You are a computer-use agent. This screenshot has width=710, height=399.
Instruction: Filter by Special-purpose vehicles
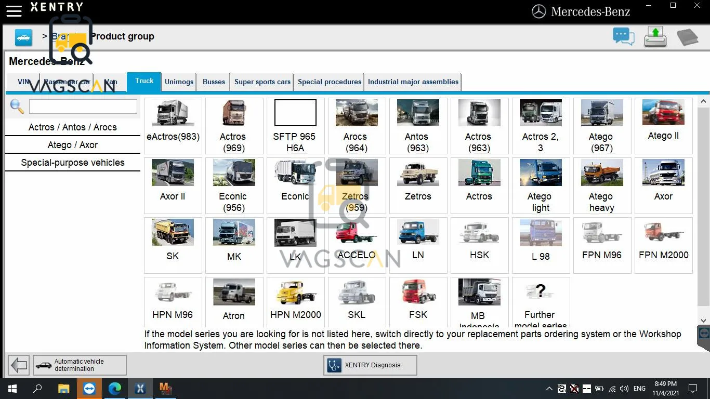[73, 163]
